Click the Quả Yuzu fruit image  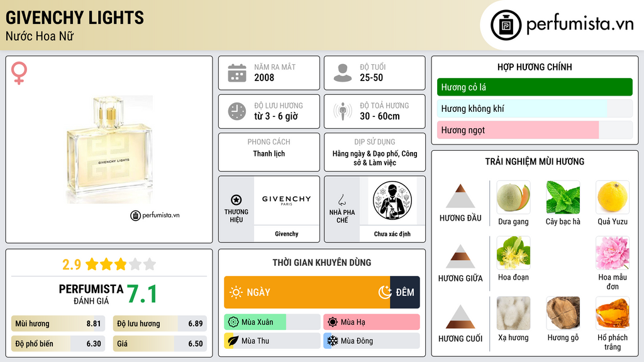coord(613,197)
